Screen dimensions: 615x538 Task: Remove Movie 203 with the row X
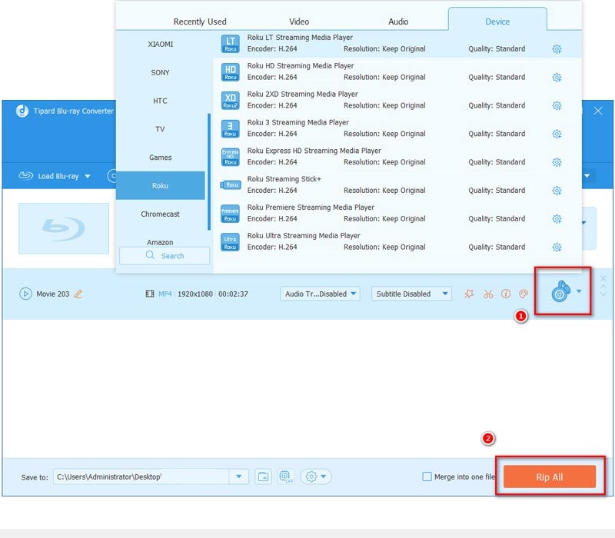coord(603,278)
